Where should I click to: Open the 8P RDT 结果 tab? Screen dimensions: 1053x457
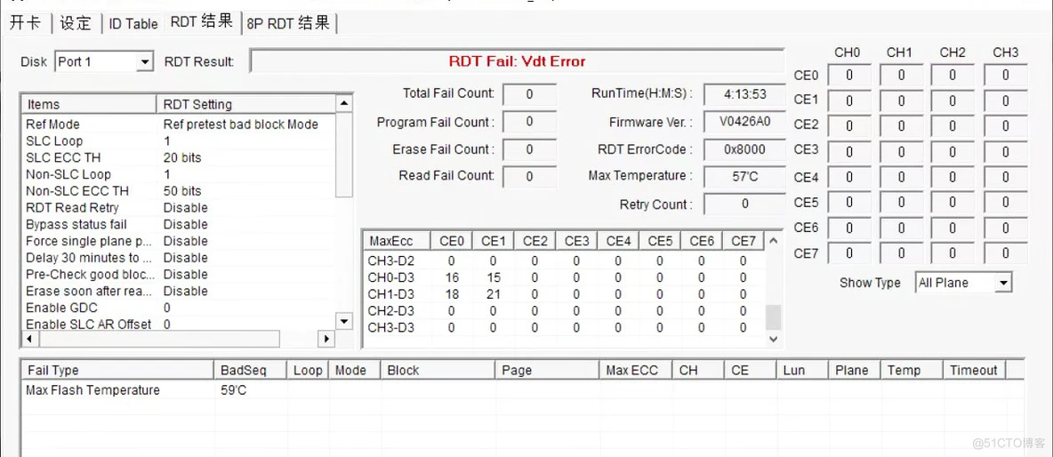pos(289,23)
